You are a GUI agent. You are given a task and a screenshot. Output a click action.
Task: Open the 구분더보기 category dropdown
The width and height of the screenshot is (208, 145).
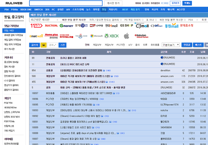[x=171, y=45]
